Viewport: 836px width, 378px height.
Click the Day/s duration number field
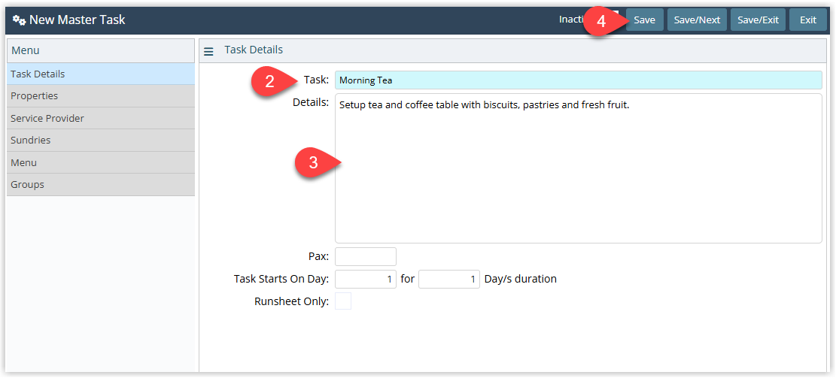coord(449,279)
